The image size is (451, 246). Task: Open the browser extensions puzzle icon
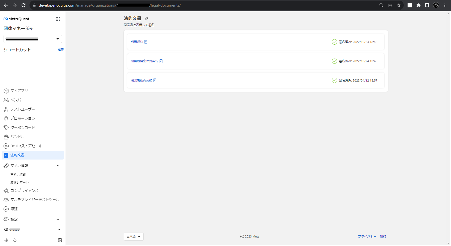pos(418,5)
